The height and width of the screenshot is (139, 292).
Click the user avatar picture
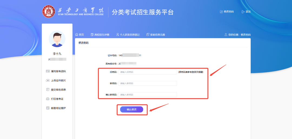pos(57,39)
